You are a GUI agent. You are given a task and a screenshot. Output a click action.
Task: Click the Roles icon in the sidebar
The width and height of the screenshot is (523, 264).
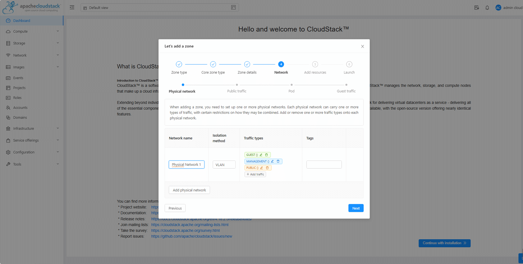pos(8,98)
